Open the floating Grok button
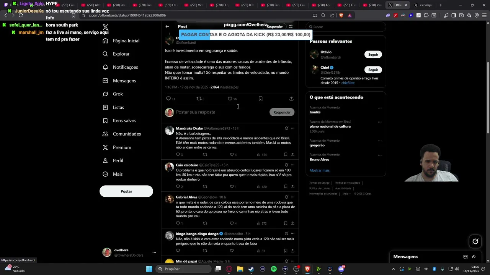Screen dimensions: 490x275 [x=475, y=241]
